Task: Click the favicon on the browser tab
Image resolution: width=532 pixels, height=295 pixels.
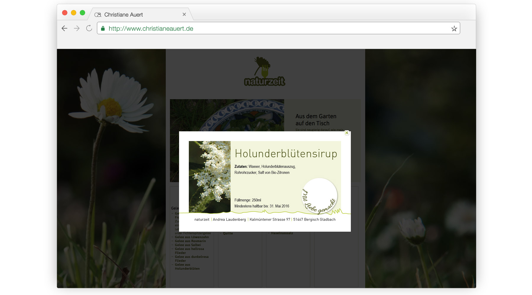Action: click(x=98, y=14)
